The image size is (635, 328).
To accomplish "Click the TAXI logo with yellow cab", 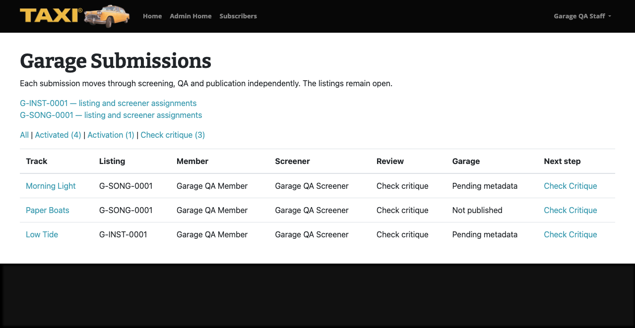I will (75, 16).
